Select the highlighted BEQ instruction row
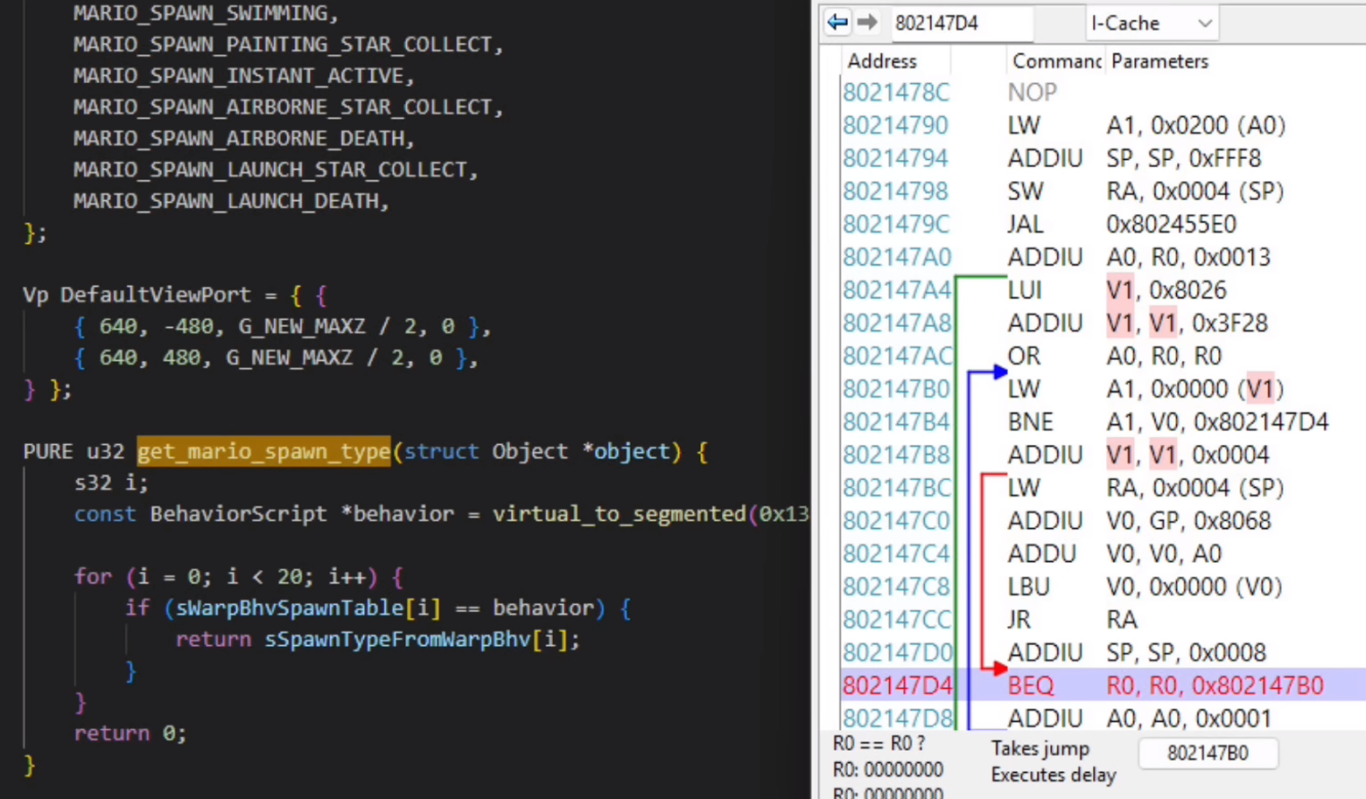The image size is (1366, 799). pos(1164,685)
